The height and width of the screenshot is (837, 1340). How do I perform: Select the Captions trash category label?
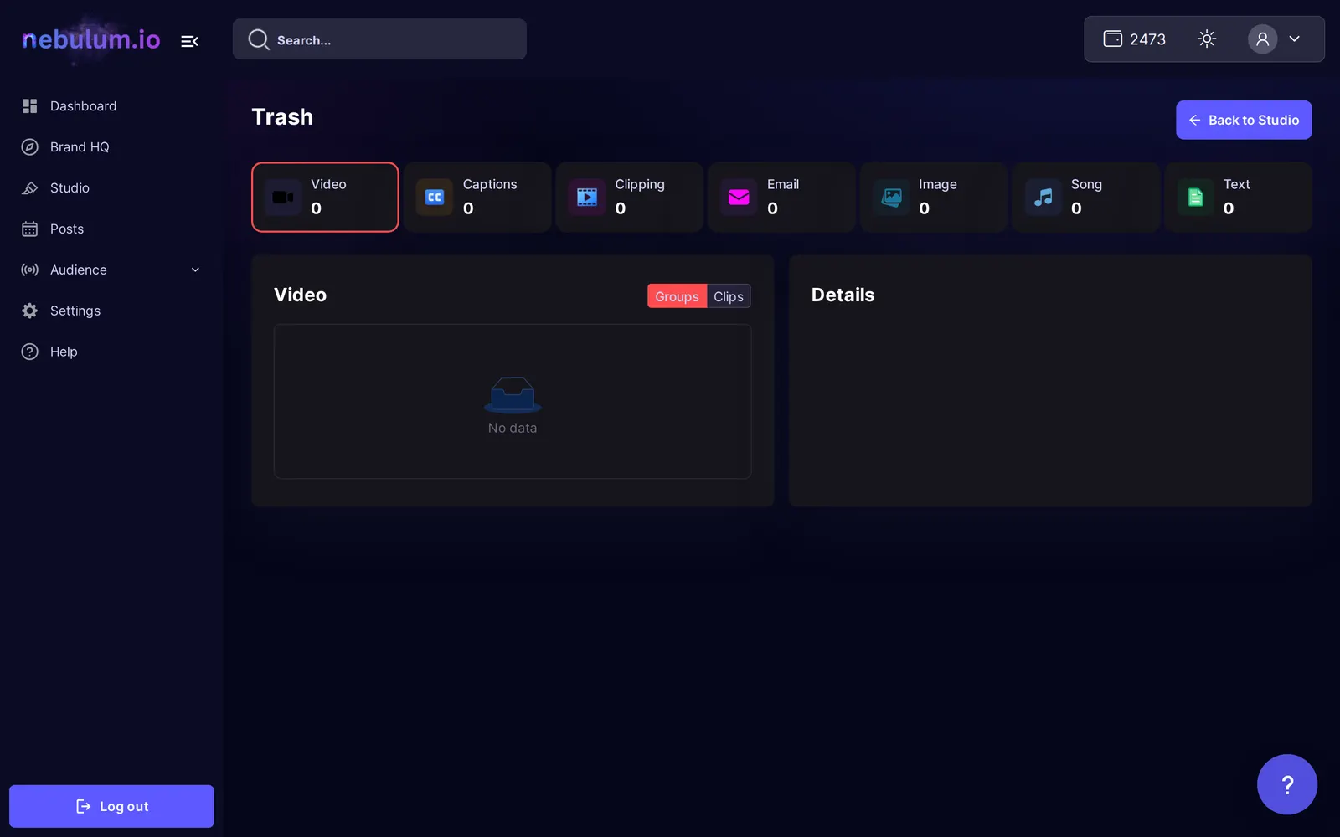pyautogui.click(x=490, y=184)
